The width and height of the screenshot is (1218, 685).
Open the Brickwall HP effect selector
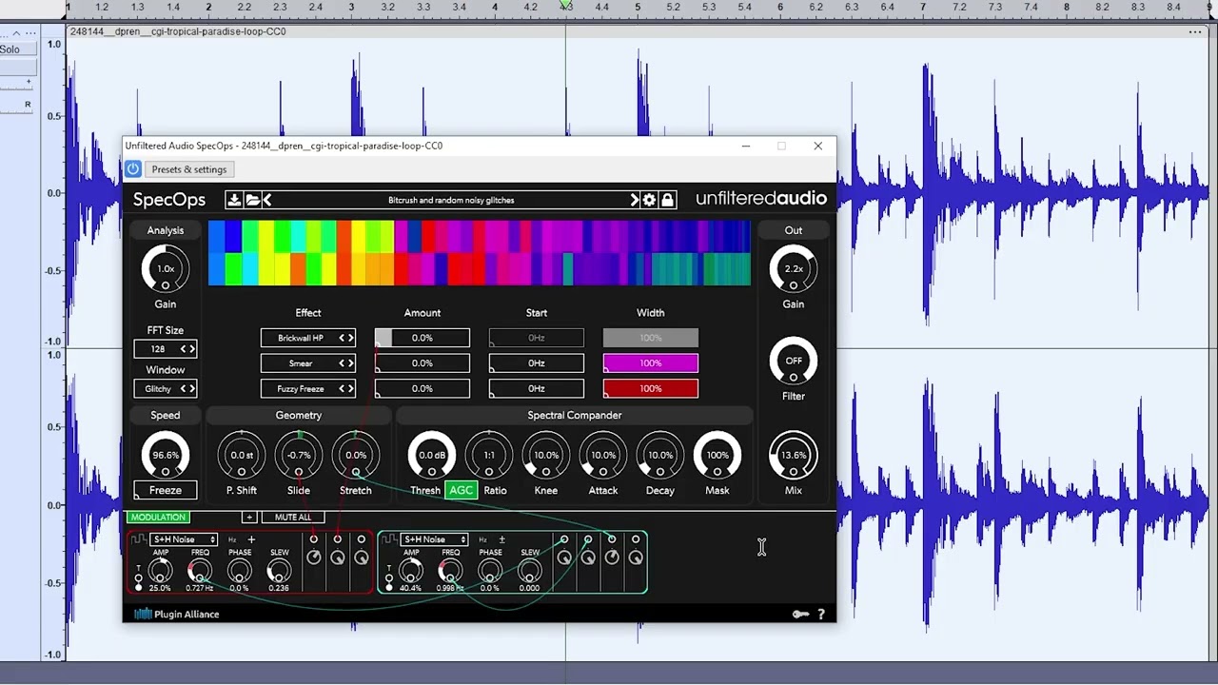point(308,338)
